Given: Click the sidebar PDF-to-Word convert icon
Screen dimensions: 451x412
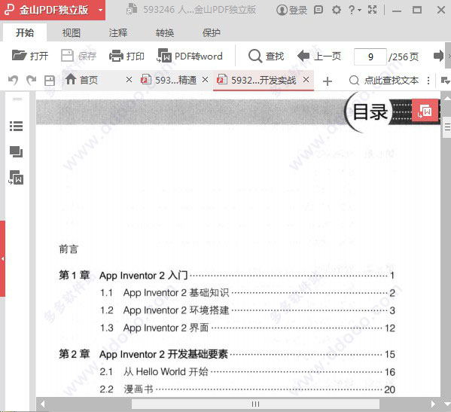Looking at the screenshot, I should tap(16, 178).
